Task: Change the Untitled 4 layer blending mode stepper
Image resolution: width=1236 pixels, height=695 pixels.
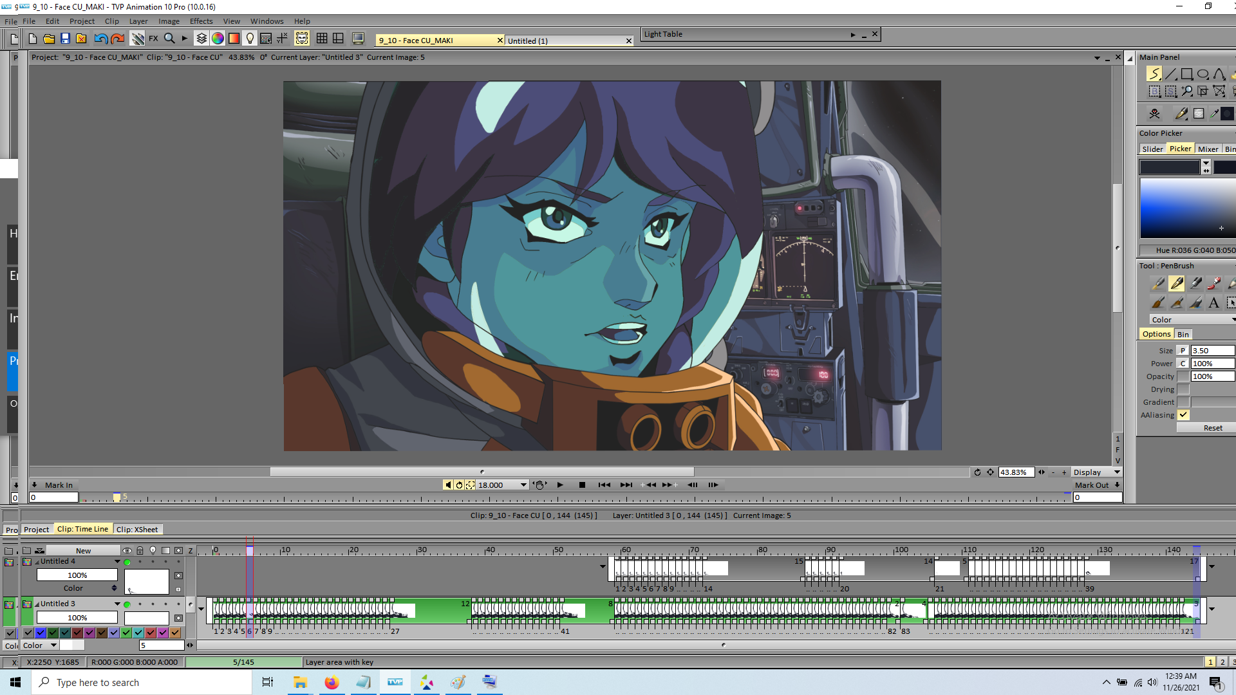Action: pos(114,588)
